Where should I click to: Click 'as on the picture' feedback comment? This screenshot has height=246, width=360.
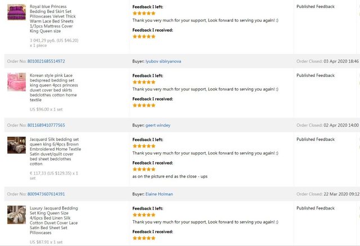tap(170, 176)
